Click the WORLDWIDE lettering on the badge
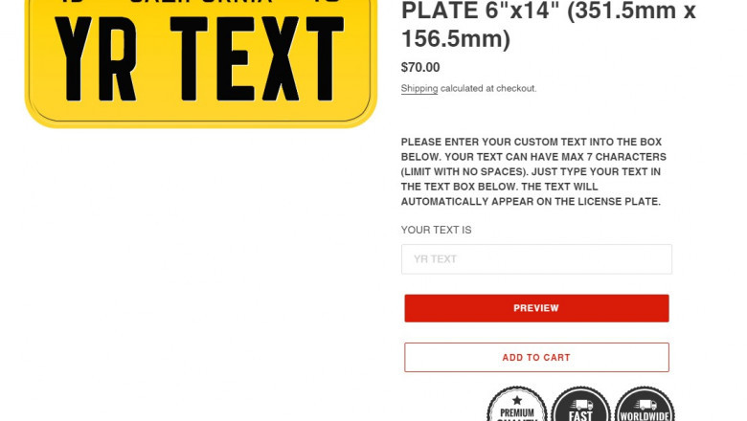This screenshot has width=747, height=421. (x=645, y=417)
